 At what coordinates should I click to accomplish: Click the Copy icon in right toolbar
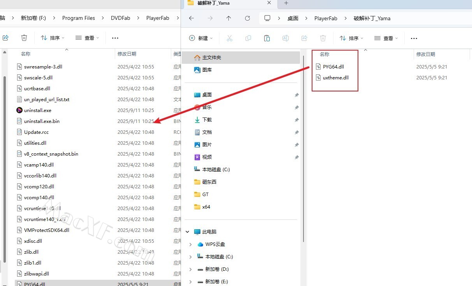click(x=248, y=38)
